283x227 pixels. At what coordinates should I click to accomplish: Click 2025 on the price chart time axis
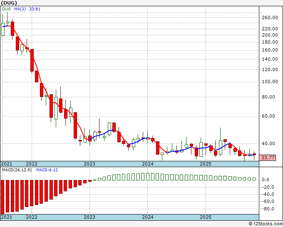point(206,164)
